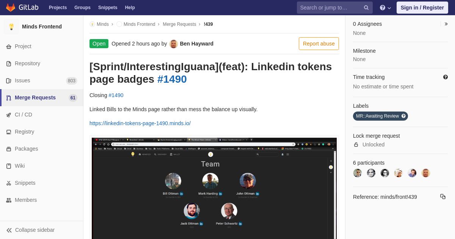
Task: Click the GitLab fox logo
Action: 11,8
